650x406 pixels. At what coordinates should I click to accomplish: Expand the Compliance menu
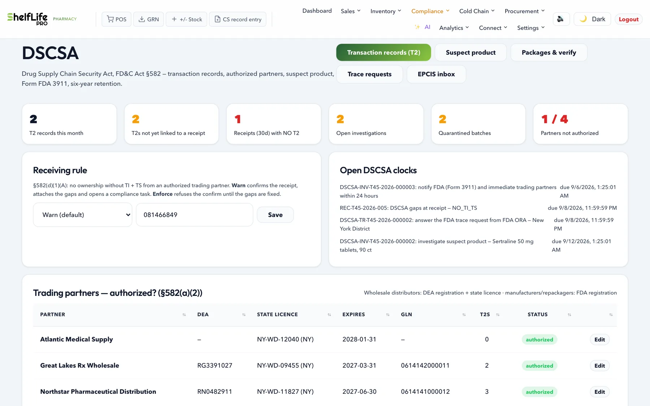pos(430,11)
